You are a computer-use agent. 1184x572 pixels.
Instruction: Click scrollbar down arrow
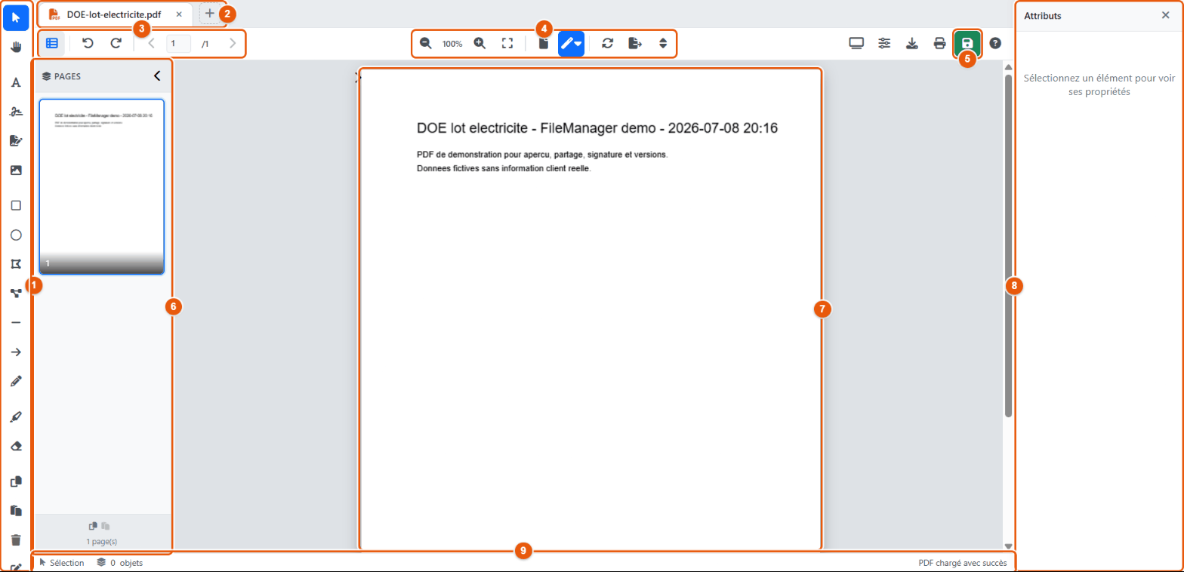click(1008, 546)
